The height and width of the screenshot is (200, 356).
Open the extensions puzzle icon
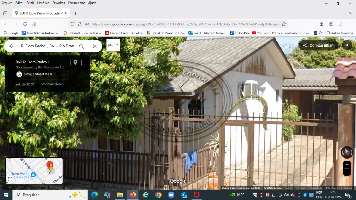pyautogui.click(x=341, y=24)
